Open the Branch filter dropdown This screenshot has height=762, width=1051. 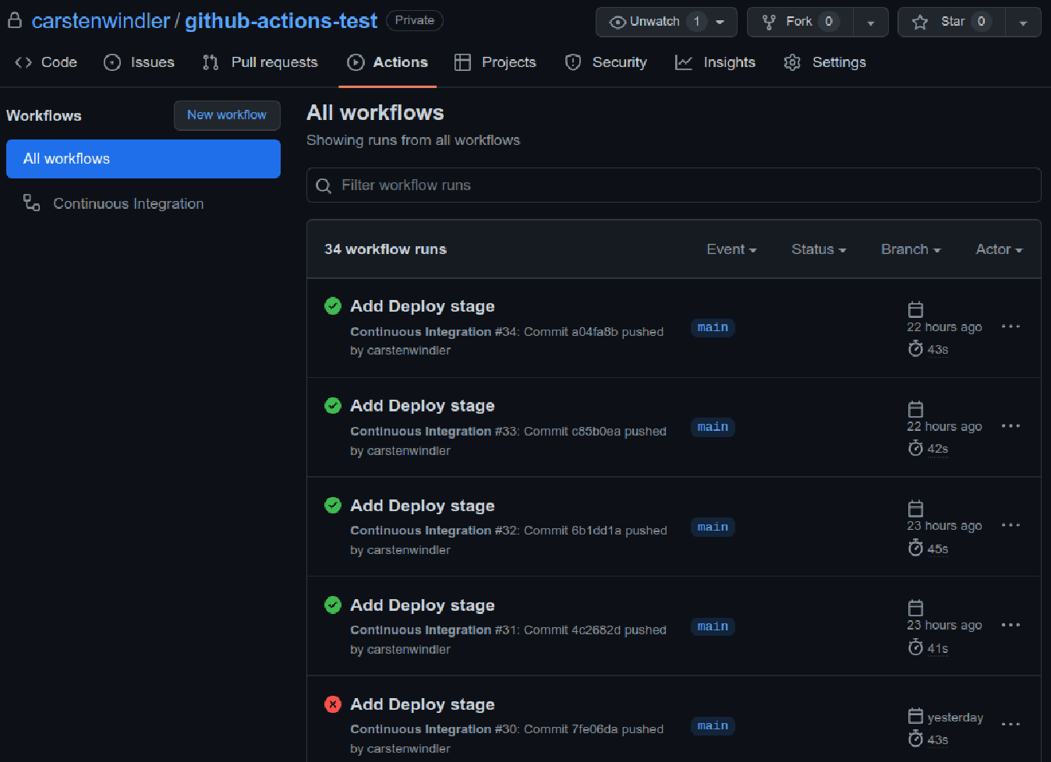coord(911,249)
